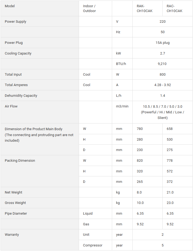Click the 9,210 BTU/h value
193x251 pixels.
(163, 64)
